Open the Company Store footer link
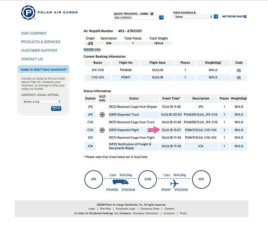Screen dimensions: 268x225 [150, 209]
